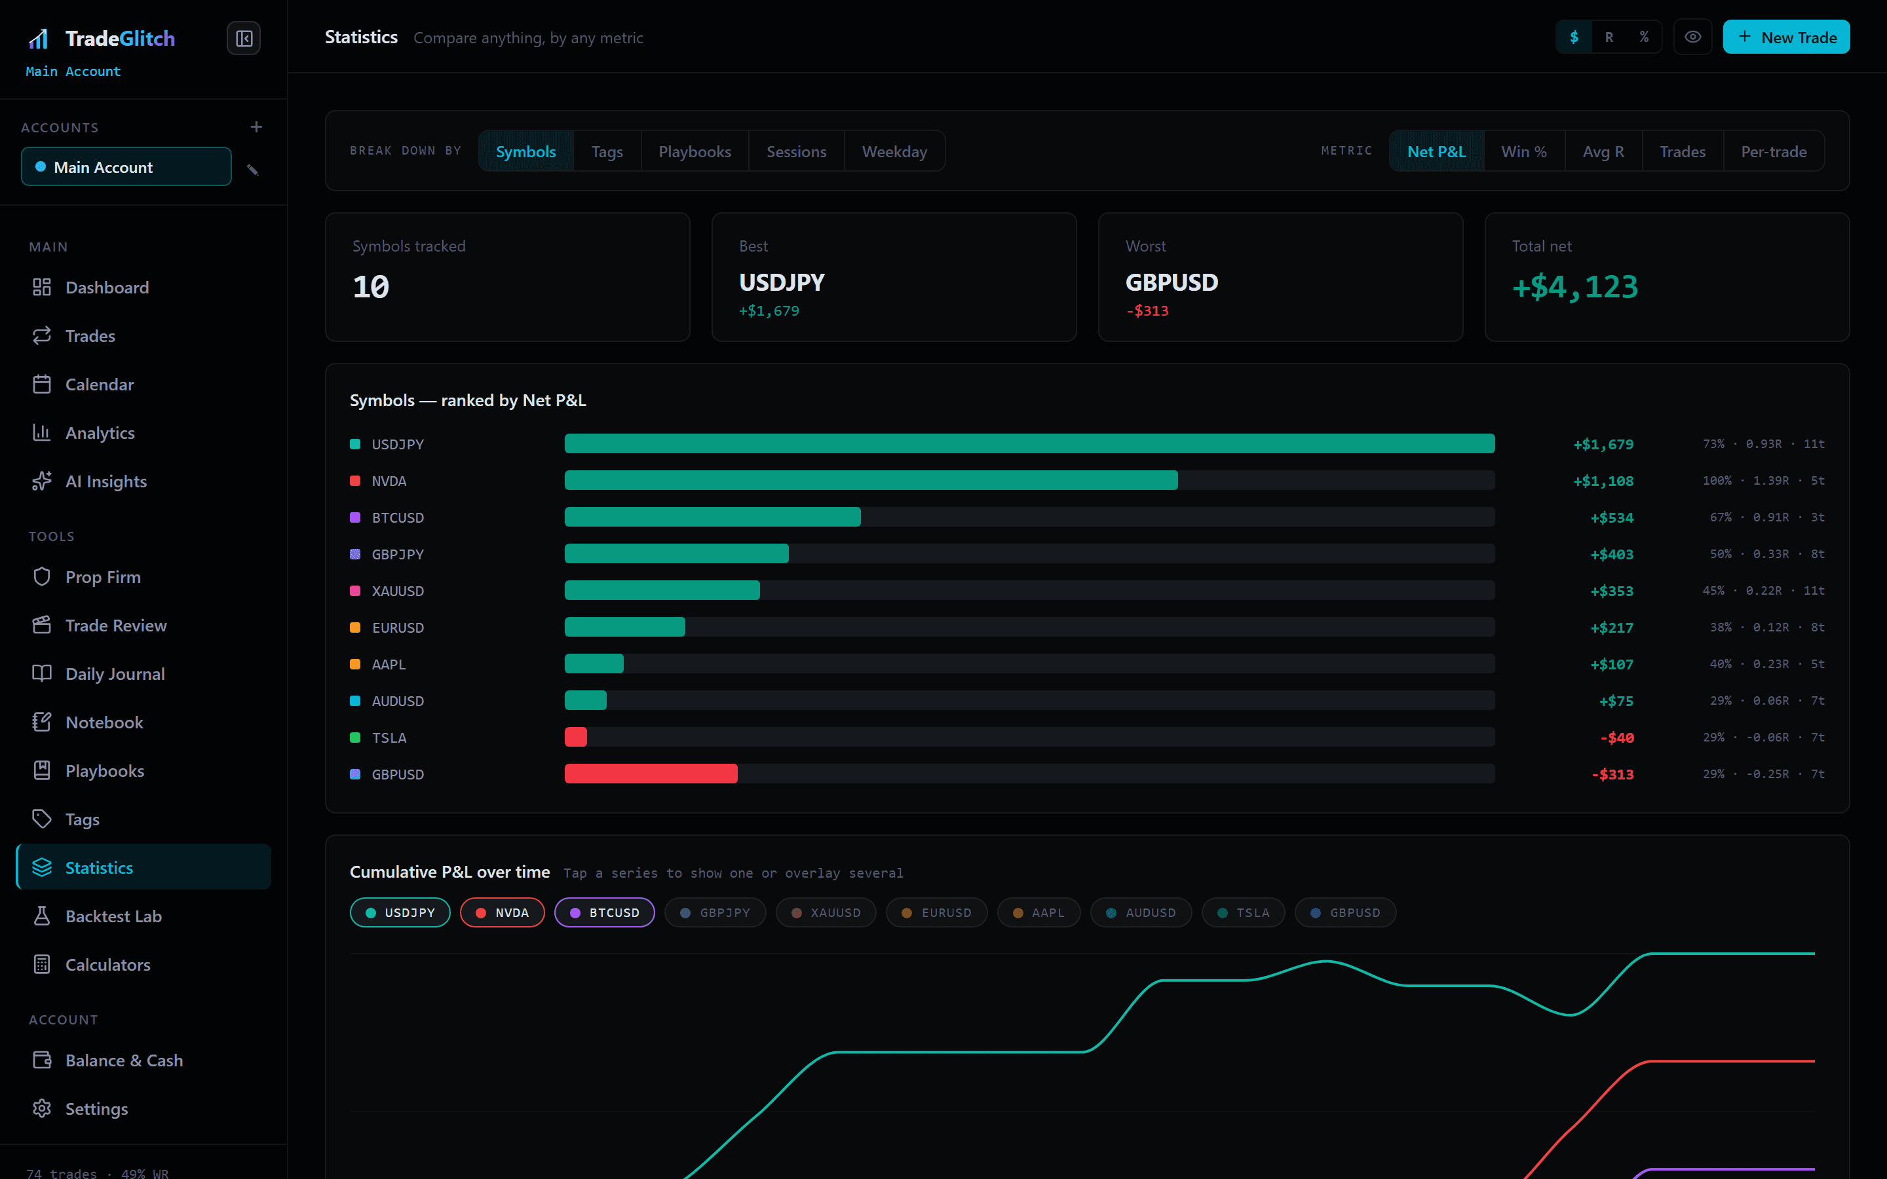Collapse the sidebar panel icon
Image resolution: width=1887 pixels, height=1179 pixels.
pyautogui.click(x=244, y=38)
